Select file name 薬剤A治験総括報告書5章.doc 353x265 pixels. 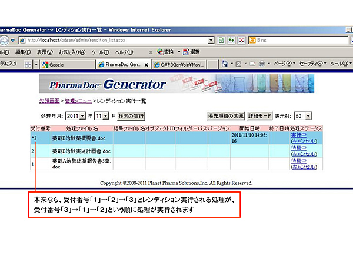[82, 164]
